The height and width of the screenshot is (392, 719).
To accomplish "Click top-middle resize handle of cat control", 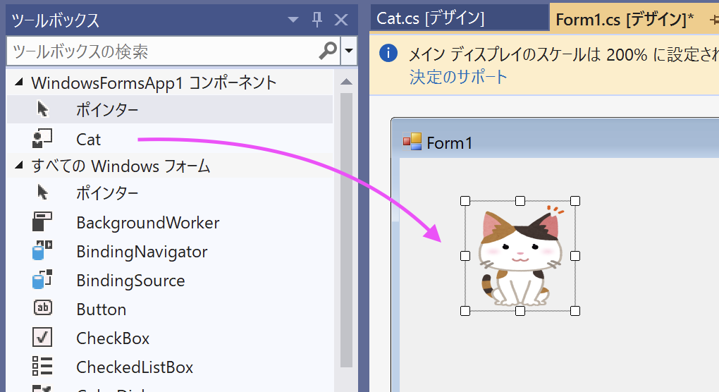I will [x=520, y=201].
